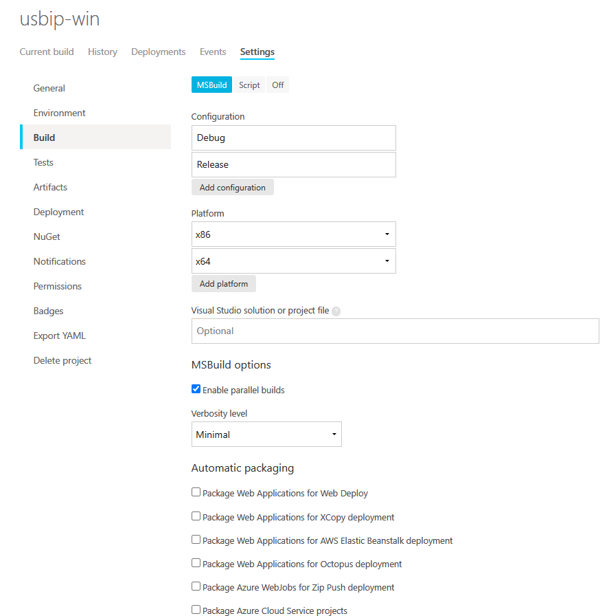Turn build Off
Viewport: 609px width, 616px height.
pos(277,84)
